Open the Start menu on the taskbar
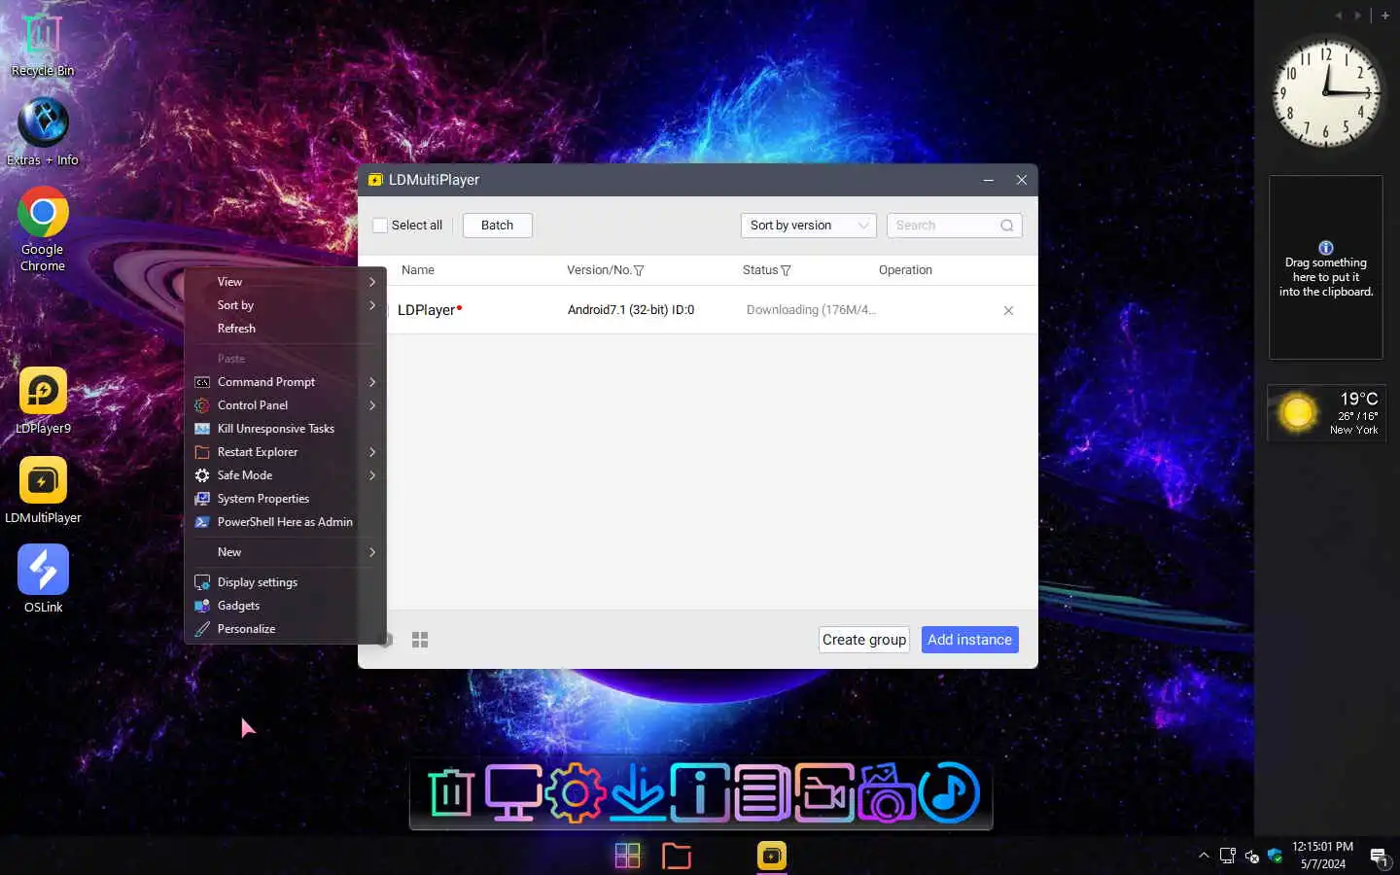This screenshot has height=875, width=1400. [628, 856]
